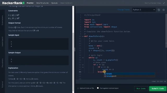
Task: Click the Sample Output box
Action: coord(38,60)
